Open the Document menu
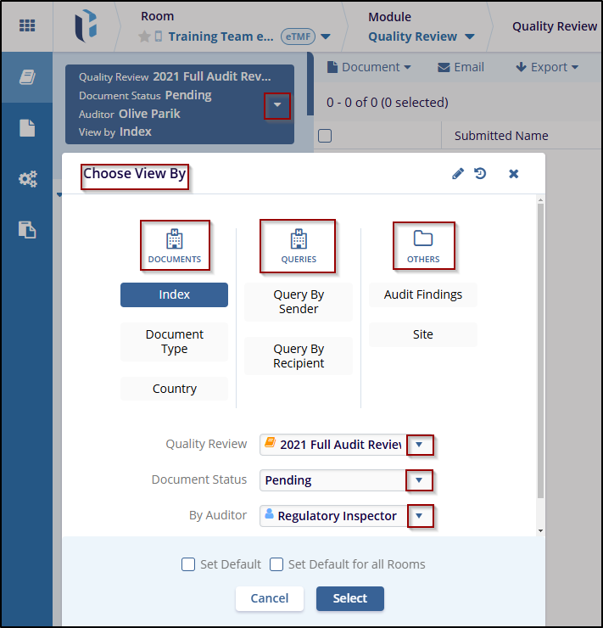 pyautogui.click(x=370, y=67)
